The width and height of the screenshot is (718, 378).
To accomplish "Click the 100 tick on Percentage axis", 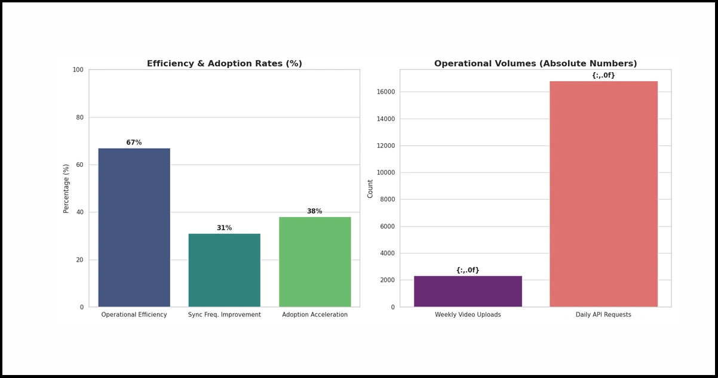I will coord(78,70).
